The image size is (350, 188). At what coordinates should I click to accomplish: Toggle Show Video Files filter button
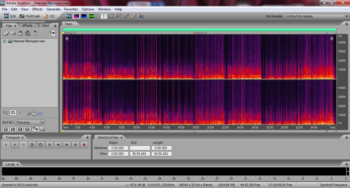(20, 129)
